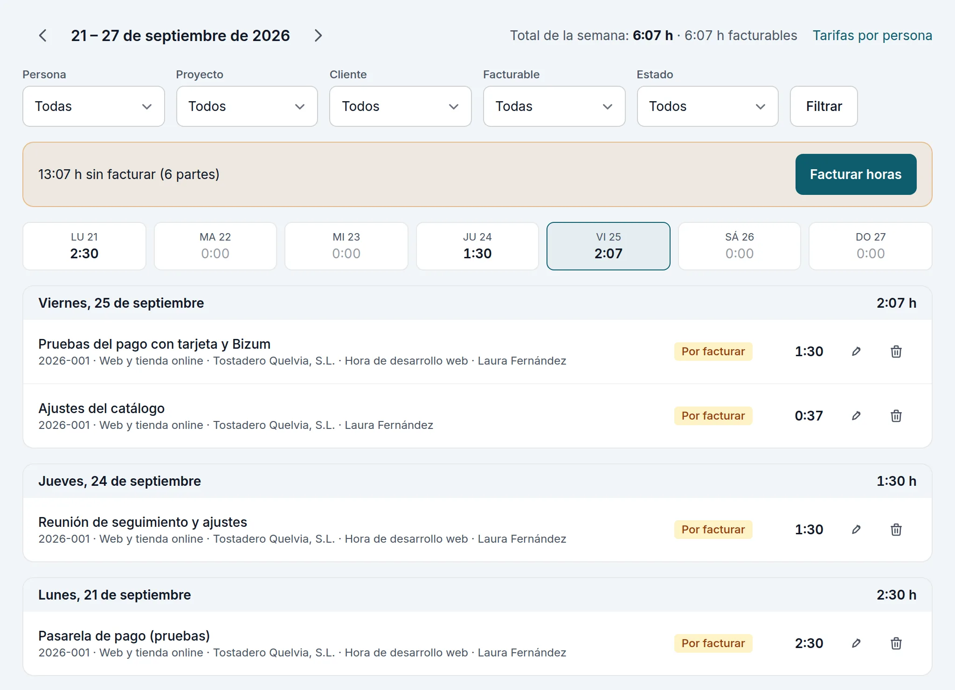Click the Pasarela de pago (pruebas) title

pyautogui.click(x=124, y=636)
